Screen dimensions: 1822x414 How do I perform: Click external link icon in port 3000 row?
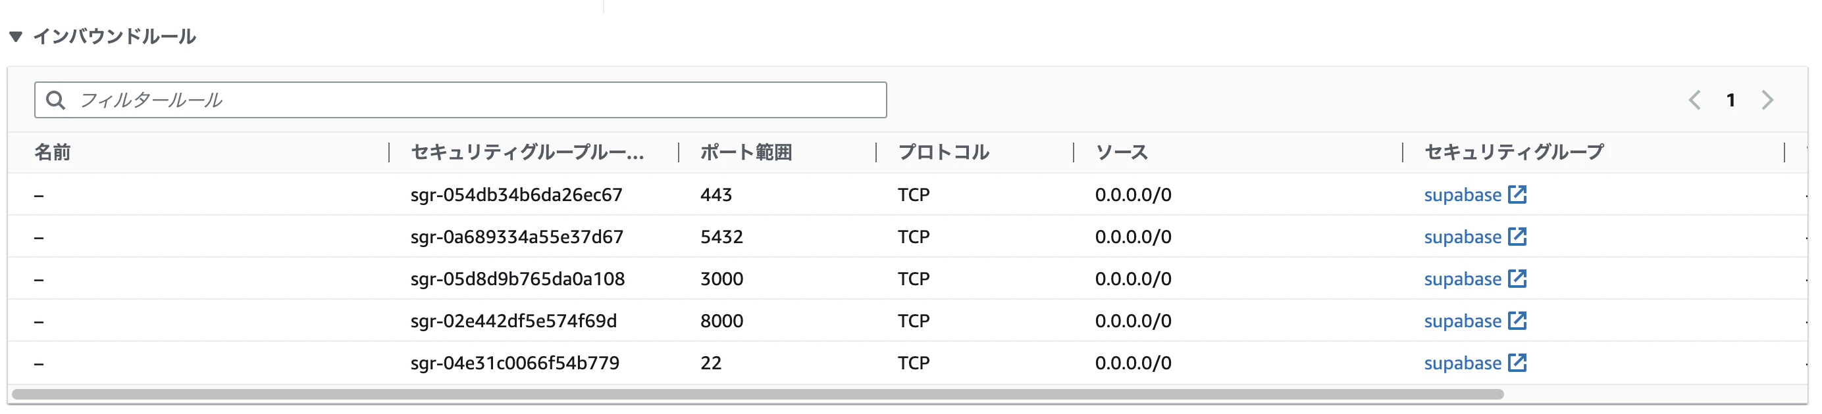(x=1517, y=279)
